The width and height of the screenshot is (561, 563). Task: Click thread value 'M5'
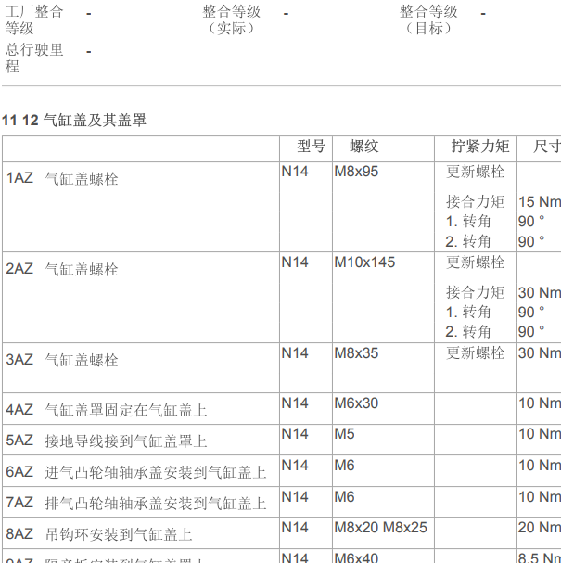tap(344, 434)
